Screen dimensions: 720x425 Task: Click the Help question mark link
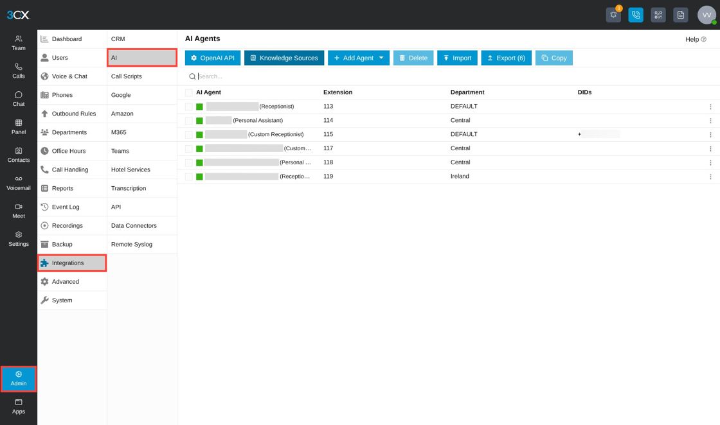(696, 39)
